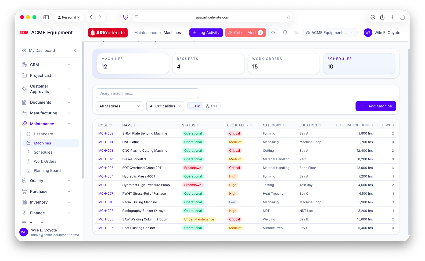
Task: Click Maintenance breadcrumb link
Action: [x=146, y=33]
